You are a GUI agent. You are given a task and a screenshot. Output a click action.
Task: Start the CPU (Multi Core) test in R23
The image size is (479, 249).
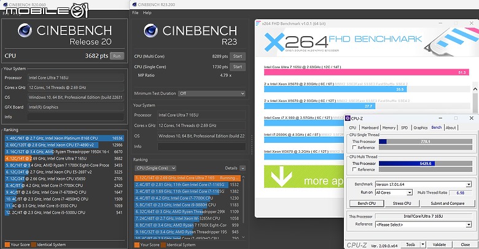click(x=238, y=56)
